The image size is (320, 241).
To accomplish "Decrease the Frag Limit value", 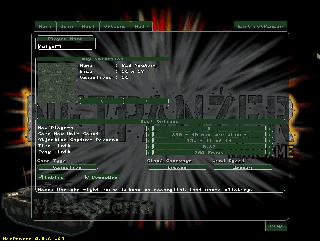I will (150, 153).
